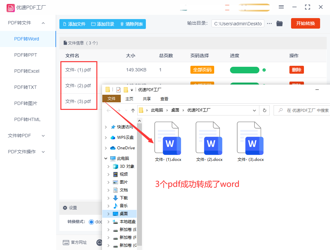Click Explorer forward arrow
Screen dimensions: 330x250
click(118, 110)
